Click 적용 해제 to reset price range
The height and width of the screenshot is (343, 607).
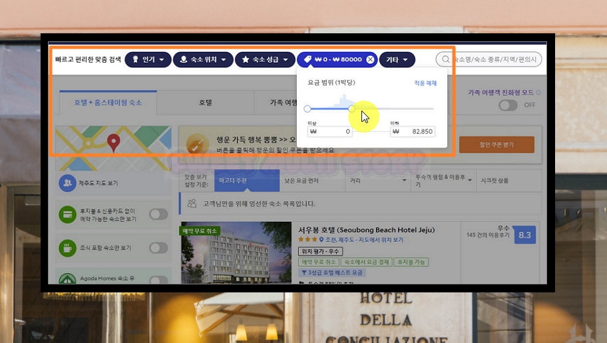coord(425,83)
